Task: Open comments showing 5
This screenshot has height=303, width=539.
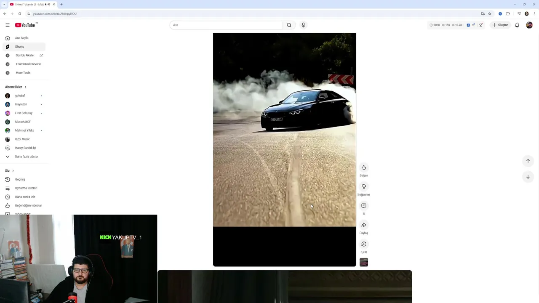Action: click(364, 206)
